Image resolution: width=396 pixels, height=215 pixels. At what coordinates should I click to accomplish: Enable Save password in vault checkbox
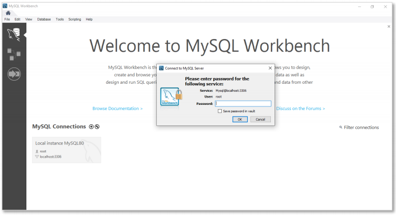220,111
